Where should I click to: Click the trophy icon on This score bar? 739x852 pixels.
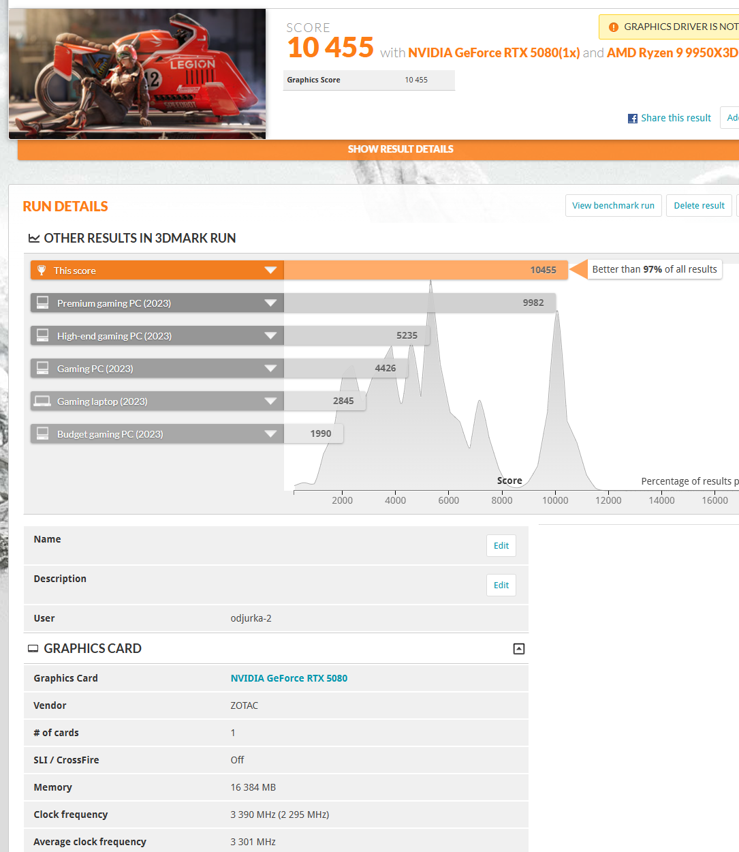[x=42, y=271]
